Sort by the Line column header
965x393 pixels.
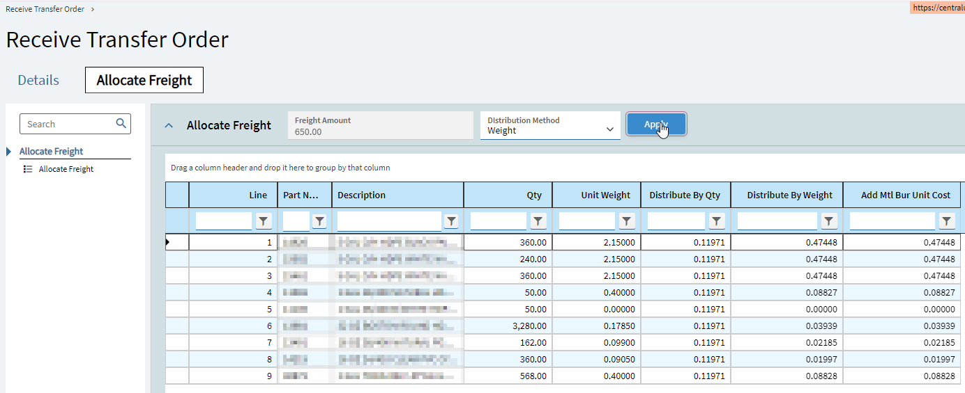(233, 195)
